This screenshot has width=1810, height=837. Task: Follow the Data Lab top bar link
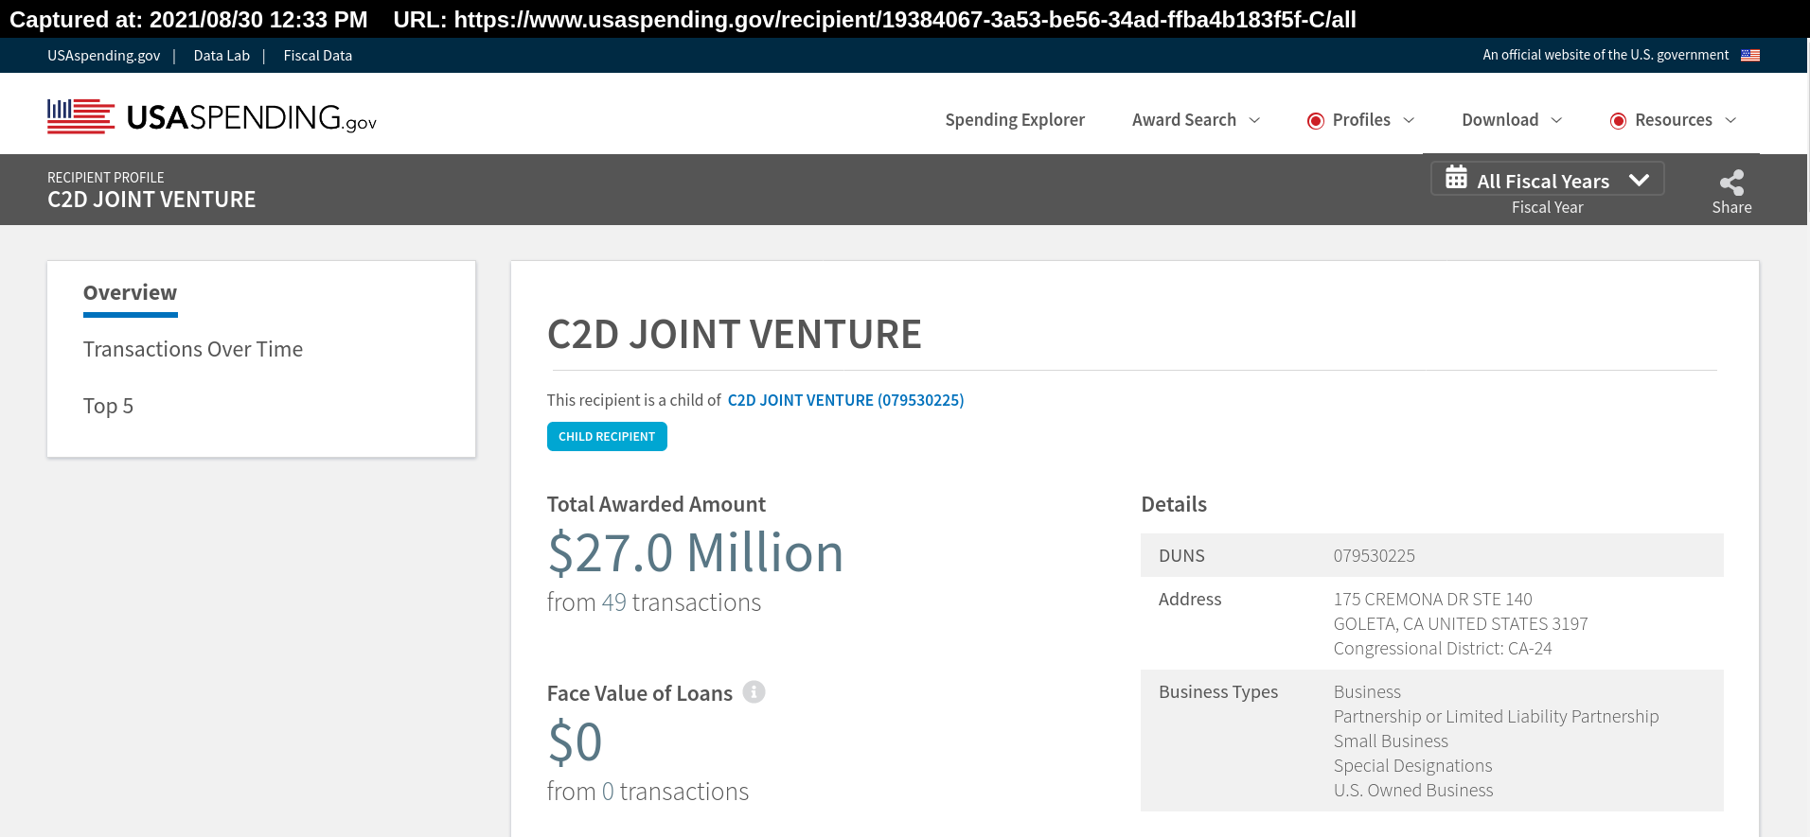222,56
